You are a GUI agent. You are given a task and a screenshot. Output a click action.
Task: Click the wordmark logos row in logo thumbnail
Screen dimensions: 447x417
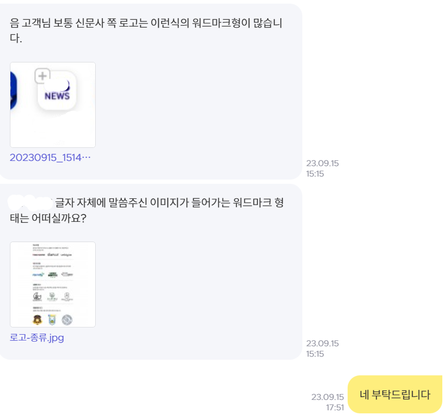(x=52, y=255)
